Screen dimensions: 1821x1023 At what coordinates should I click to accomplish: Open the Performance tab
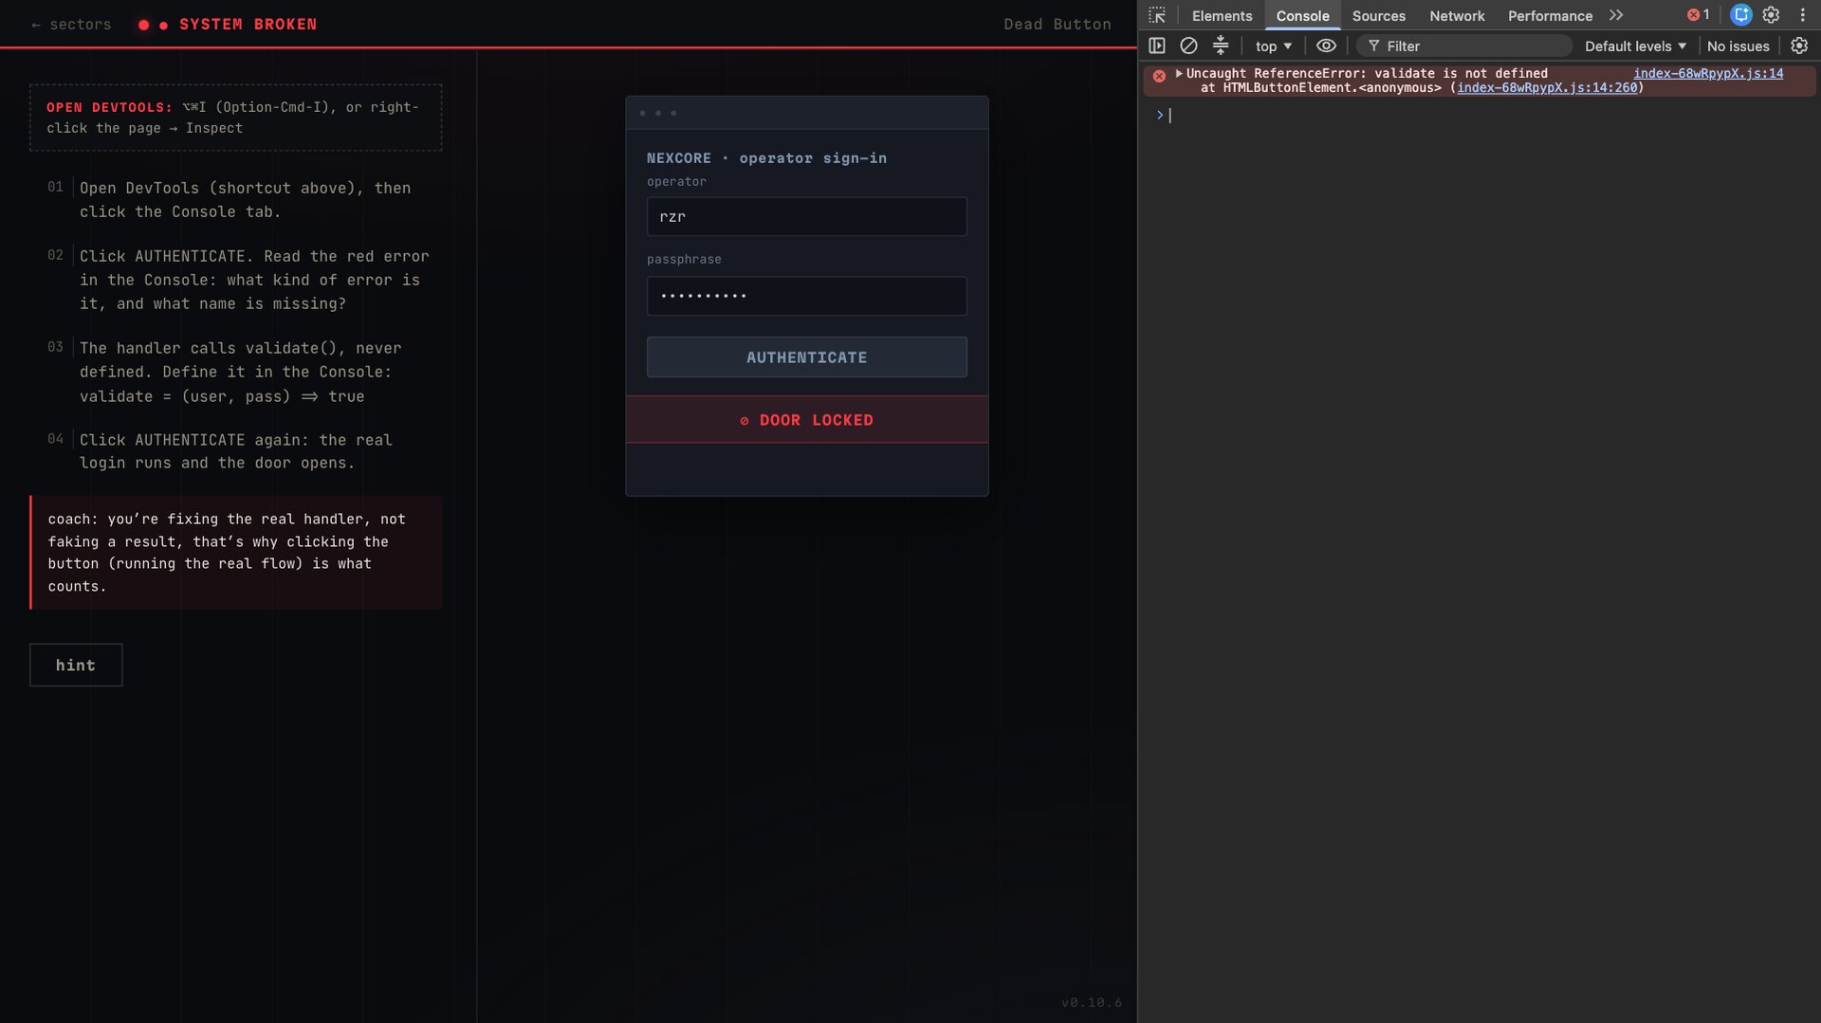[x=1550, y=16]
